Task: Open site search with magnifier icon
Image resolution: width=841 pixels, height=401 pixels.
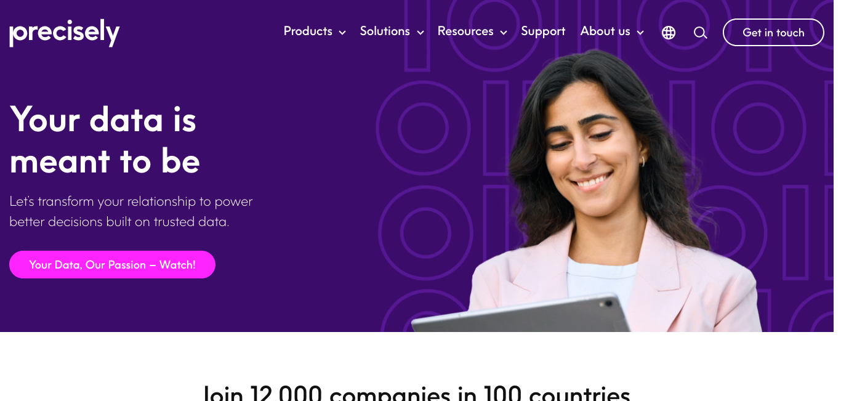Action: click(x=700, y=33)
